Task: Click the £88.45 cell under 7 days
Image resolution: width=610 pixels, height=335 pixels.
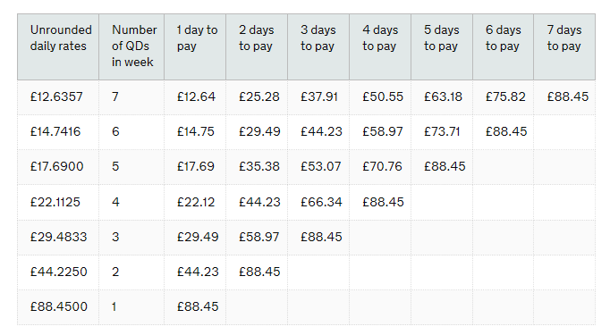Action: [564, 97]
